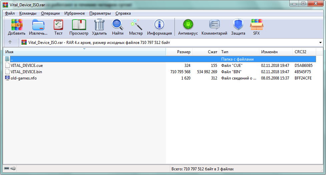Open the Операции menu
Screen dimensions: 326x175
coord(50,13)
